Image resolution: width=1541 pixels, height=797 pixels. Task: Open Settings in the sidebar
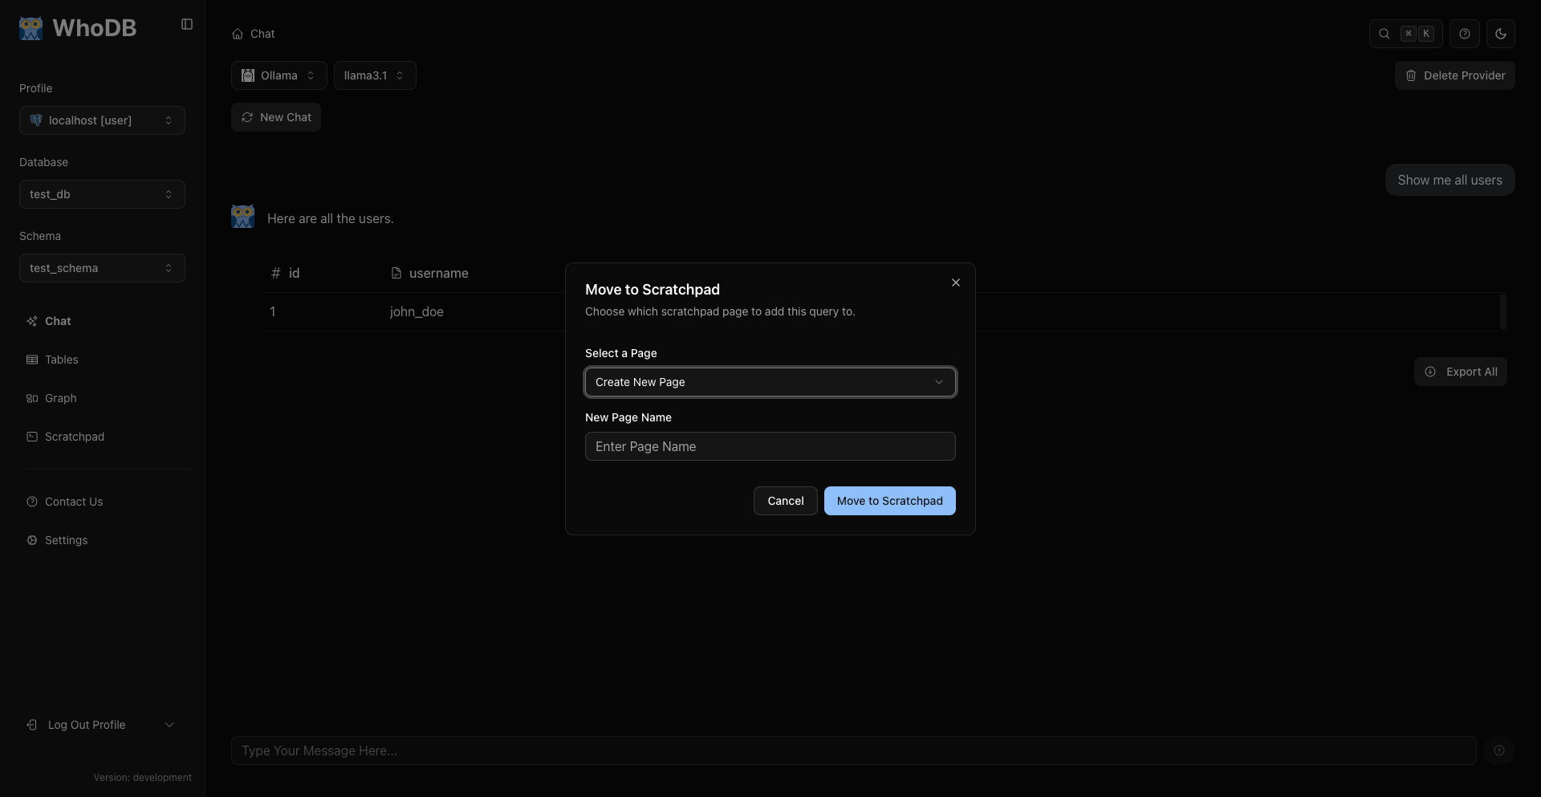pyautogui.click(x=102, y=540)
